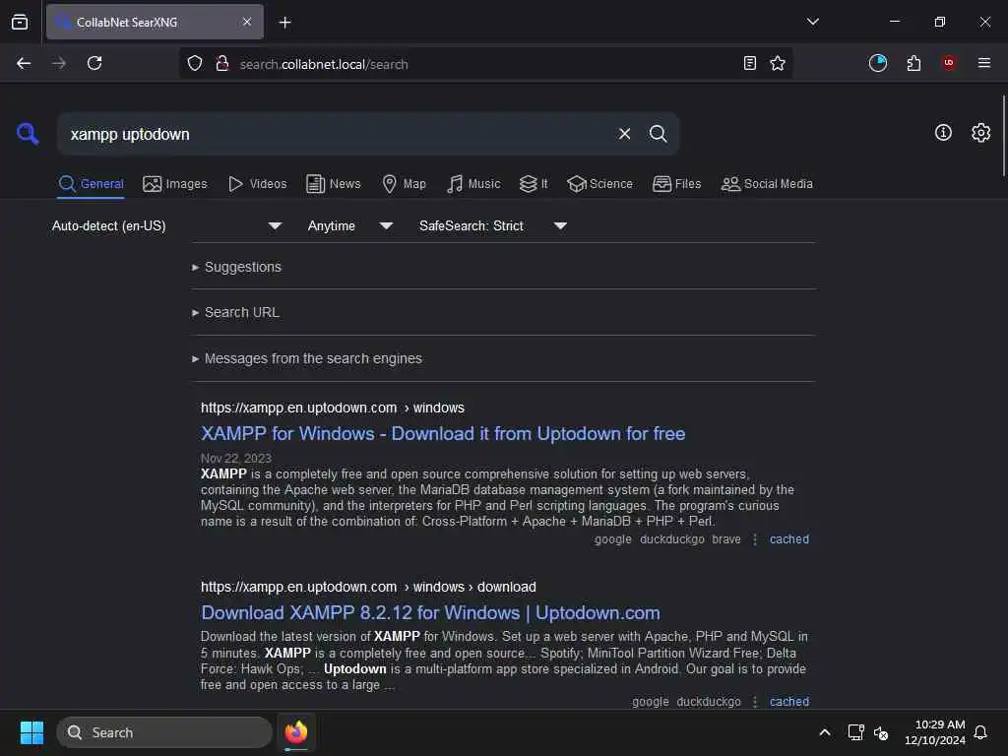This screenshot has width=1008, height=756.
Task: Open Windows Start menu
Action: click(31, 732)
